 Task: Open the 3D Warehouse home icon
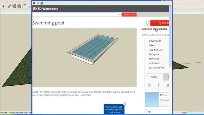click(42, 3)
